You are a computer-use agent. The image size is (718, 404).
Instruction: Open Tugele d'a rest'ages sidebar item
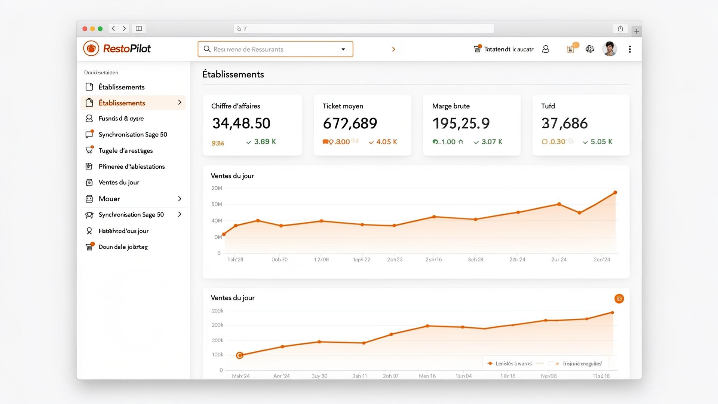point(133,150)
